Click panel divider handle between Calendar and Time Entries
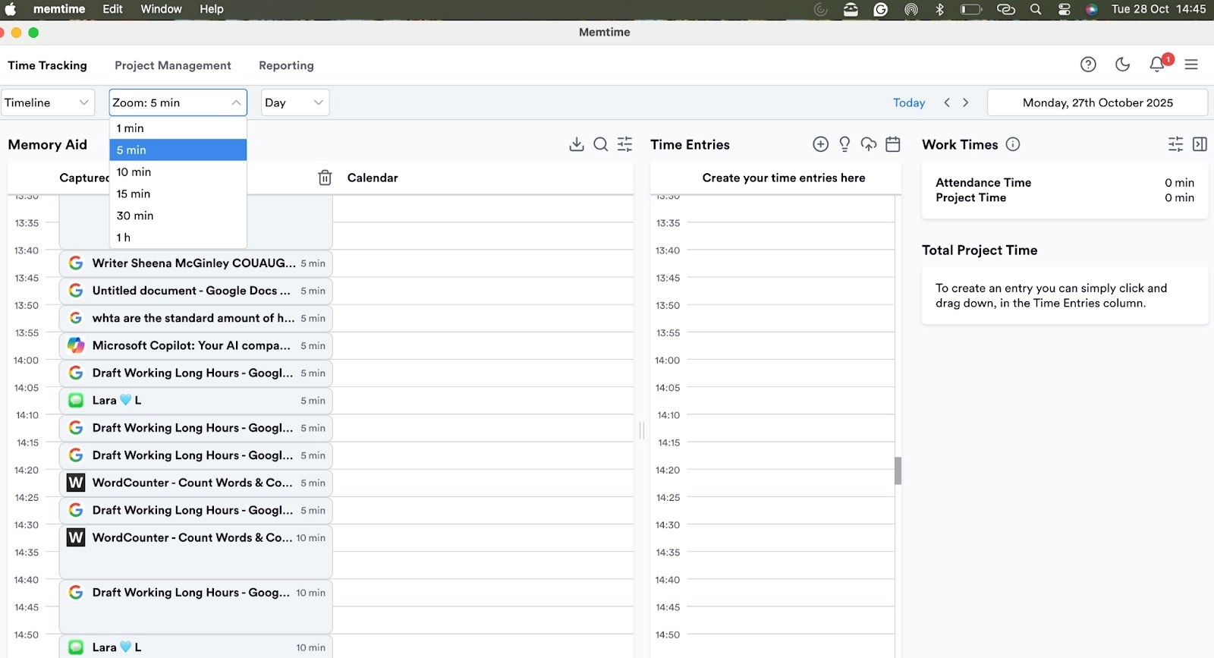 click(x=642, y=430)
